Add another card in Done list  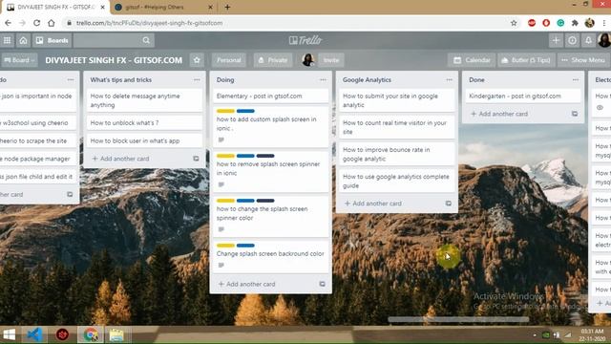[x=499, y=114]
